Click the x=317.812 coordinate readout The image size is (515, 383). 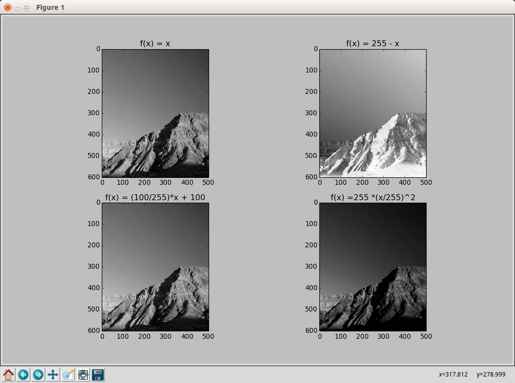[453, 375]
